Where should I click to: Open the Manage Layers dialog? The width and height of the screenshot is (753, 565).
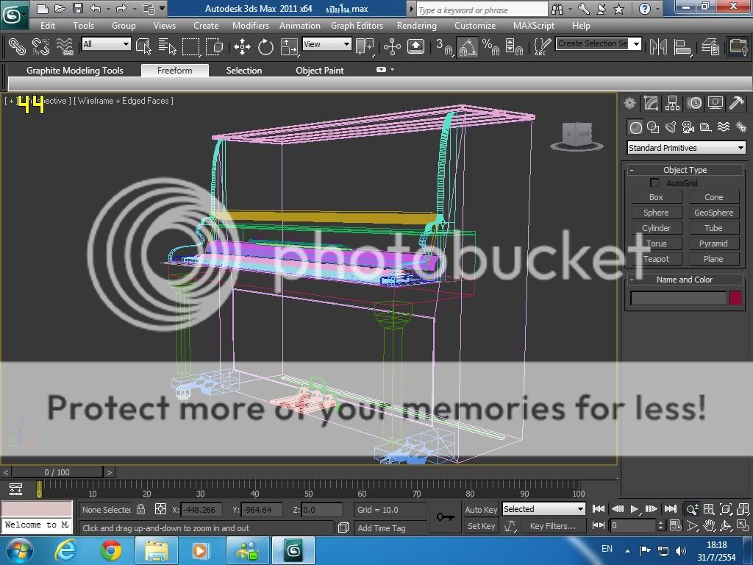click(710, 46)
